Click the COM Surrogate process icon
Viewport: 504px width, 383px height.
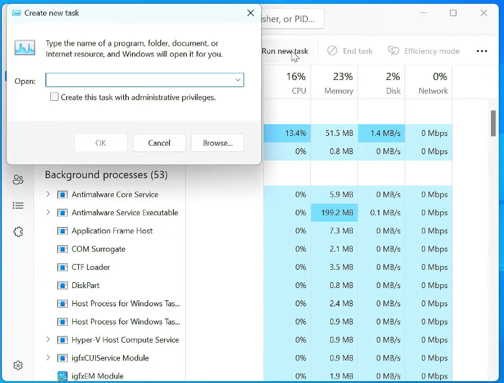point(63,249)
